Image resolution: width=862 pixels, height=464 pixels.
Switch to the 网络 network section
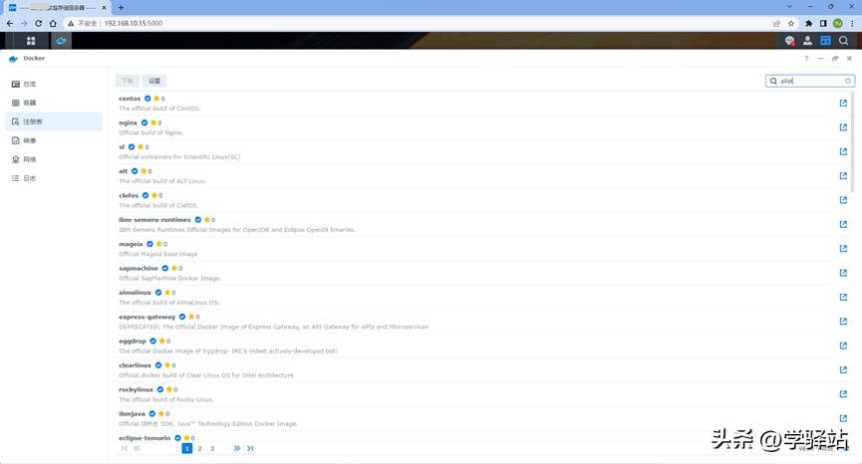point(30,159)
